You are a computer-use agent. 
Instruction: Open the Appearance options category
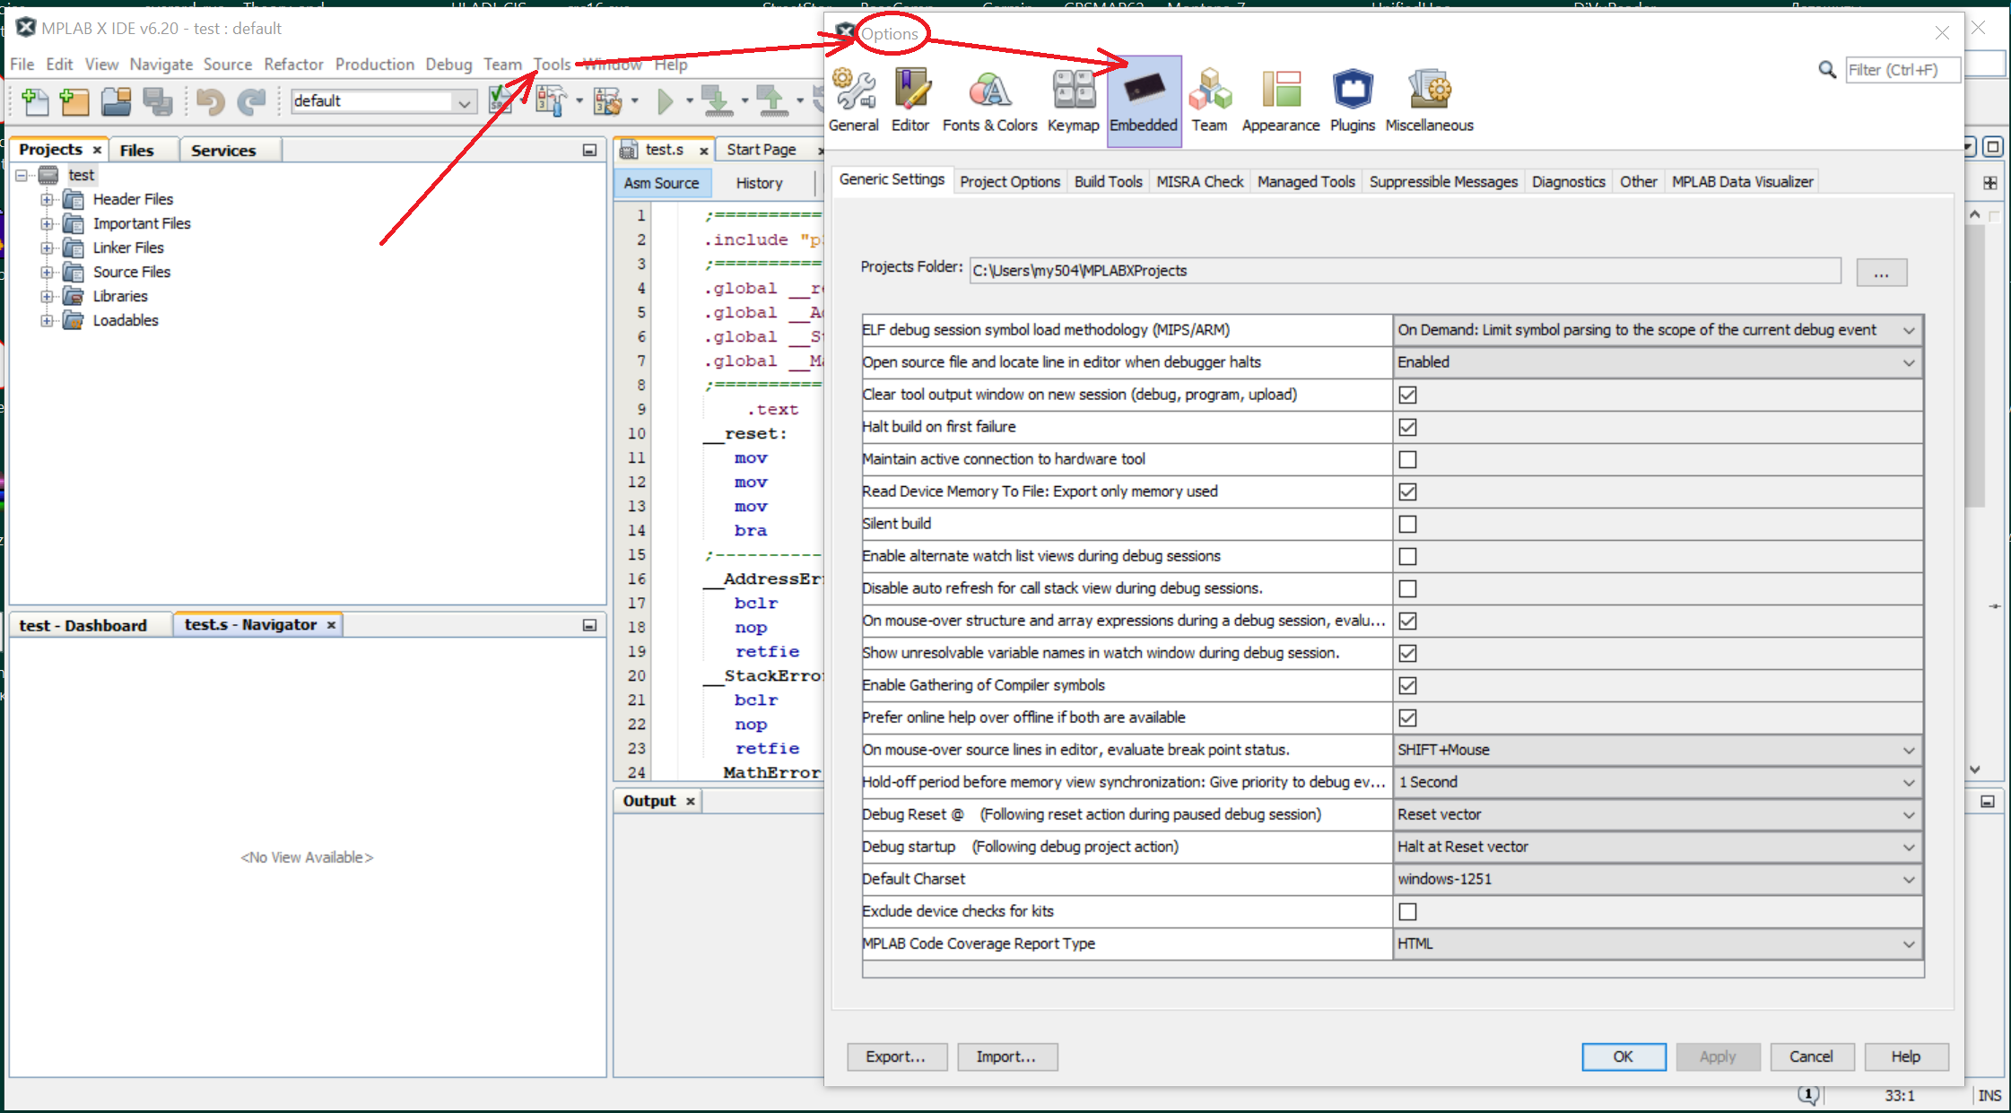(x=1281, y=100)
